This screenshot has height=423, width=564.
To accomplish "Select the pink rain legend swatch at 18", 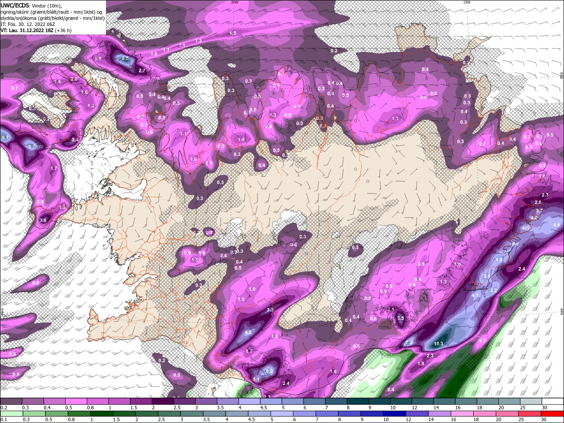I will click(485, 413).
